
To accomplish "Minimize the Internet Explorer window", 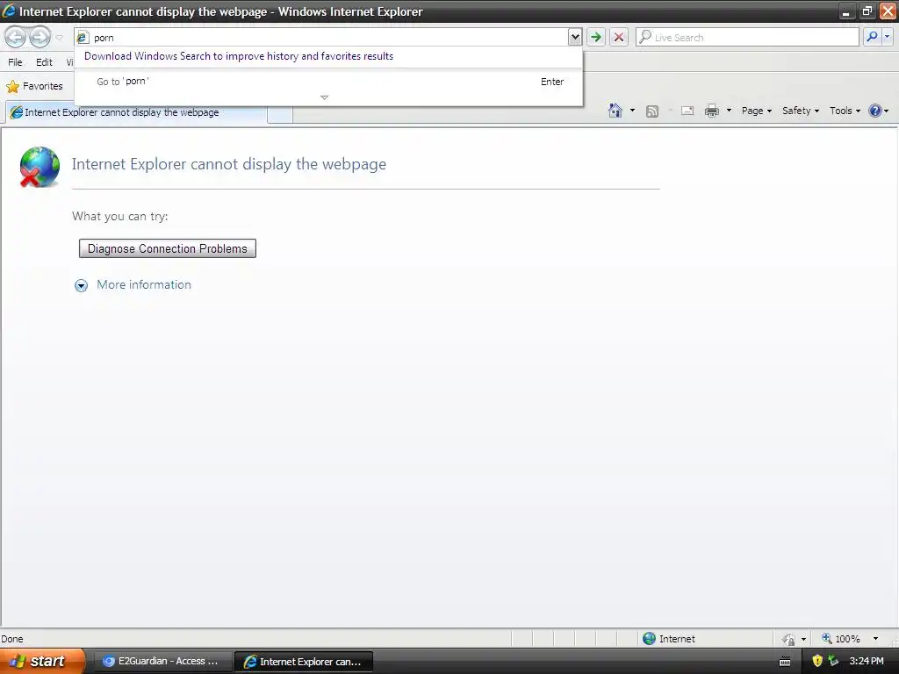I will point(845,11).
